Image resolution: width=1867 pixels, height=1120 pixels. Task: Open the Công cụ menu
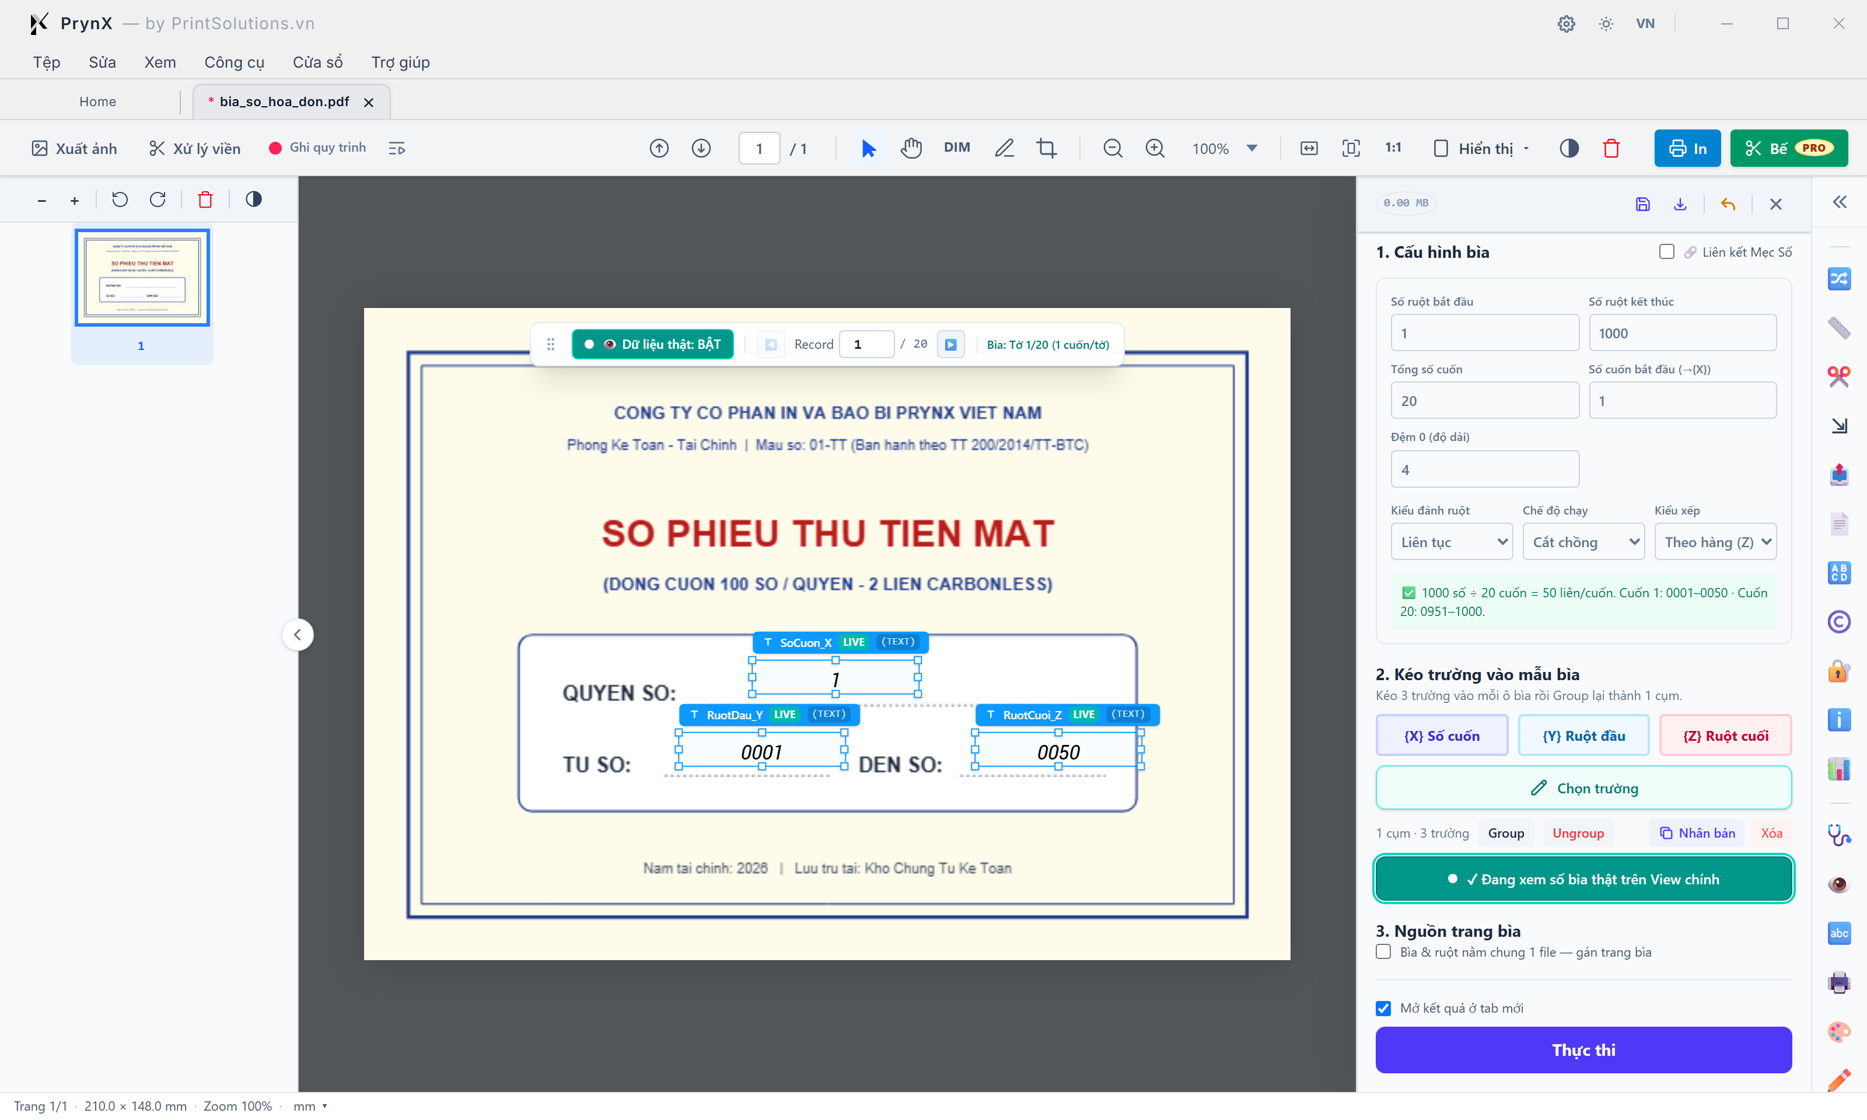coord(234,62)
